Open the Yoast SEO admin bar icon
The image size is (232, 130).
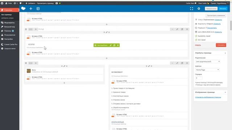57,3
